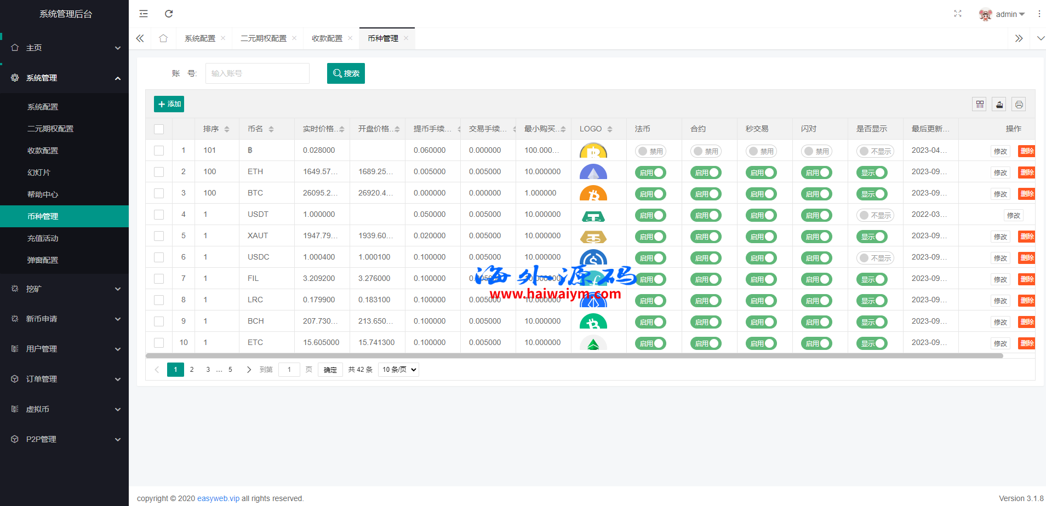Select 充值活动 in the sidebar
Image resolution: width=1046 pixels, height=506 pixels.
pos(43,238)
